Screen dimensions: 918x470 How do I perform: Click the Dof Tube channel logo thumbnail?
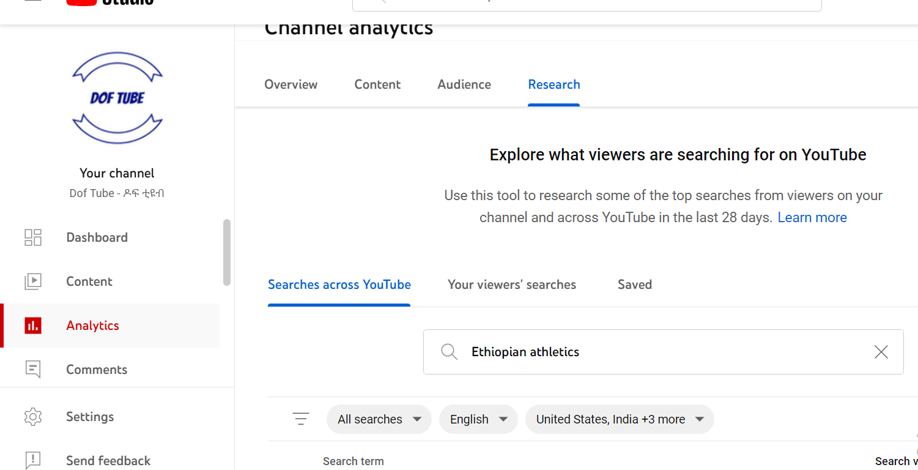(x=117, y=98)
